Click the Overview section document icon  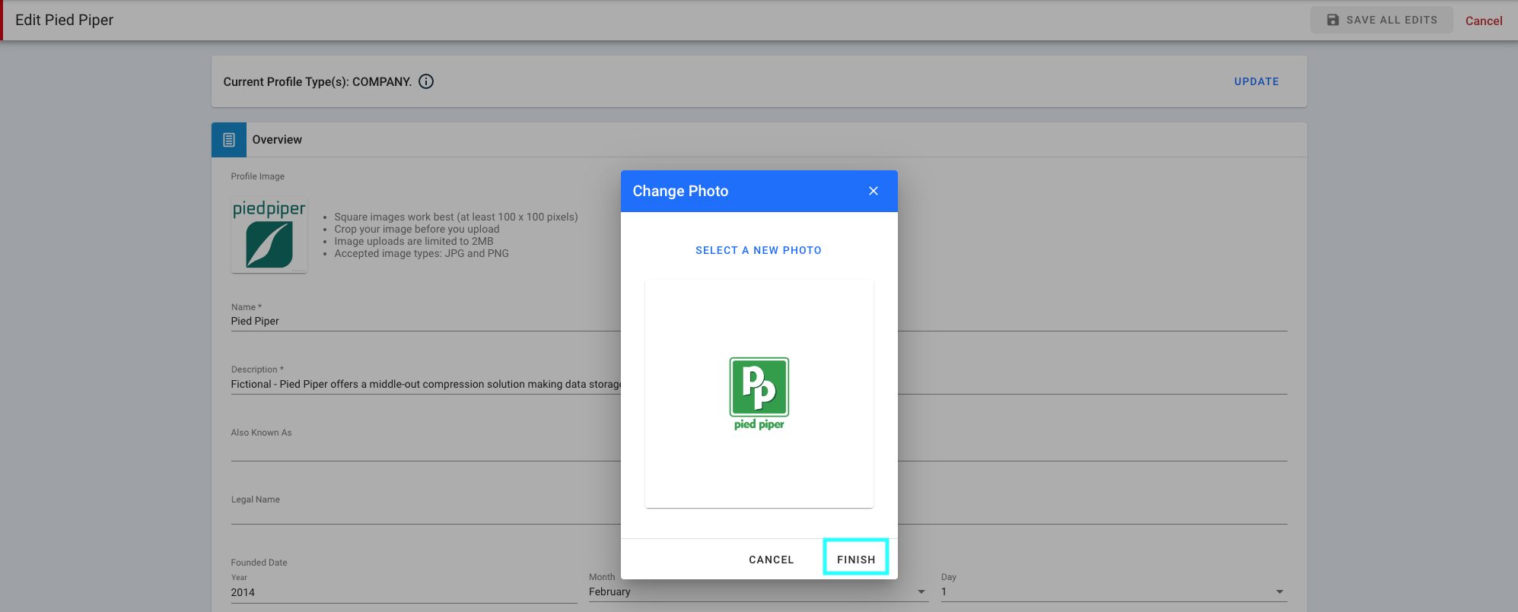pos(229,140)
